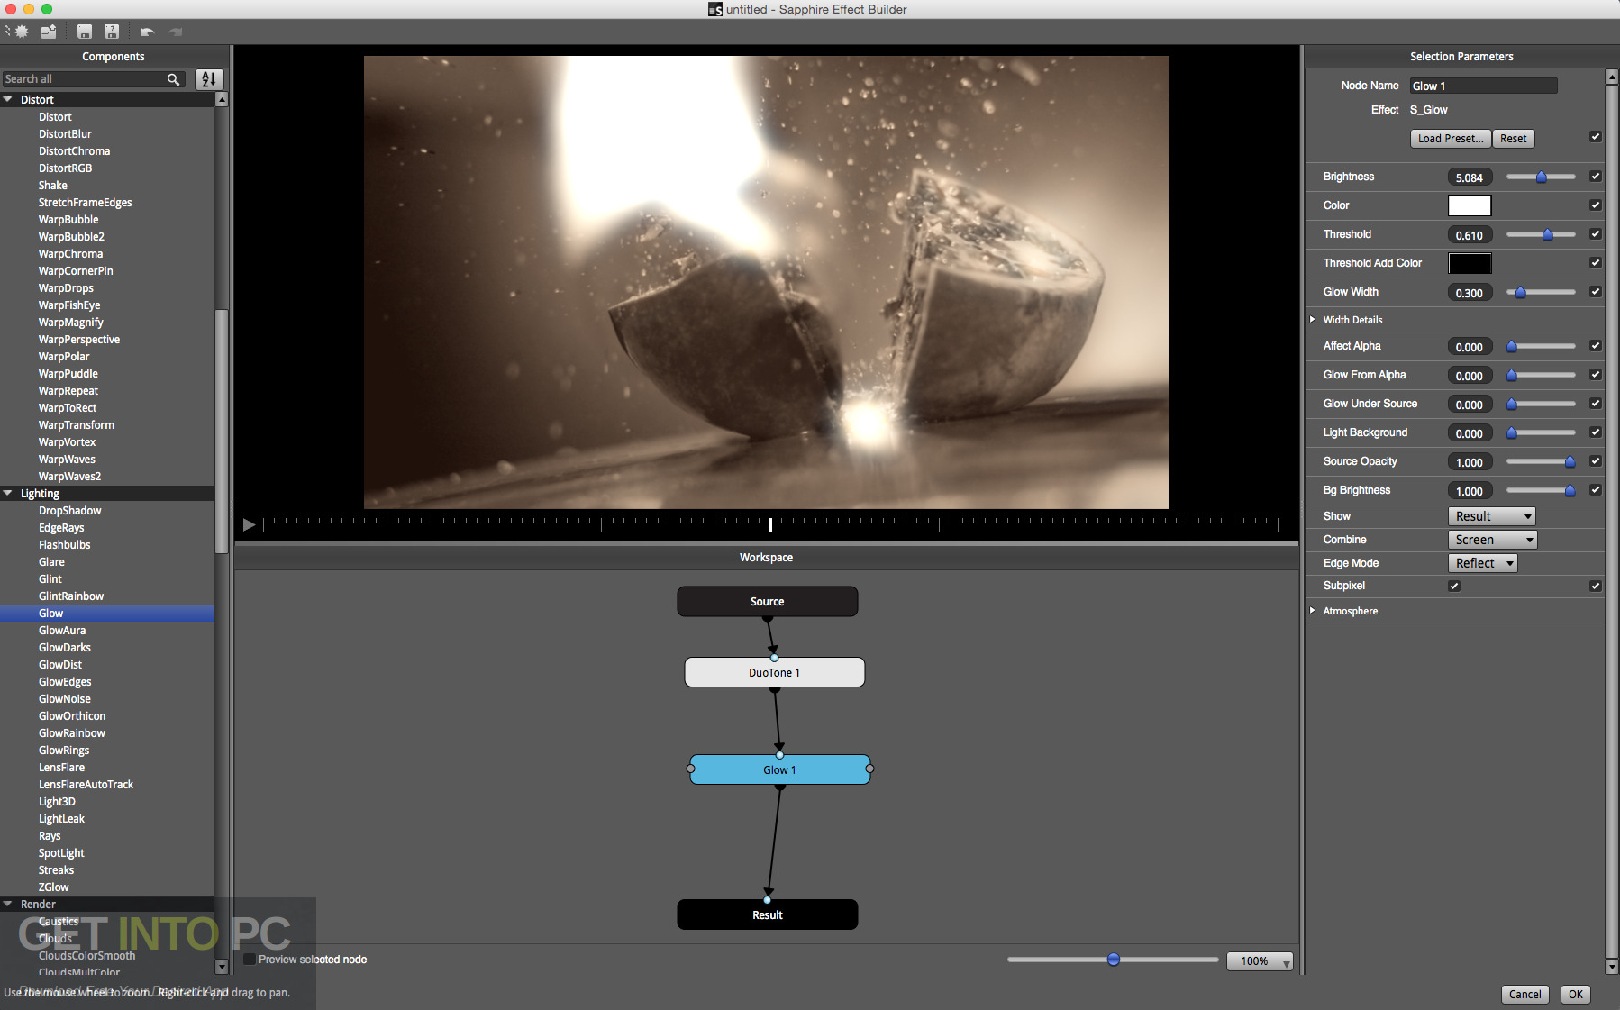Expand the Width Details section
The image size is (1620, 1010).
pyautogui.click(x=1313, y=320)
